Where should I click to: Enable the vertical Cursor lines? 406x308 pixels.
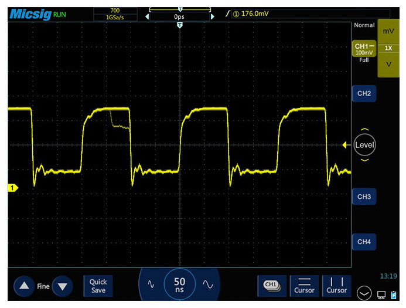coord(336,286)
